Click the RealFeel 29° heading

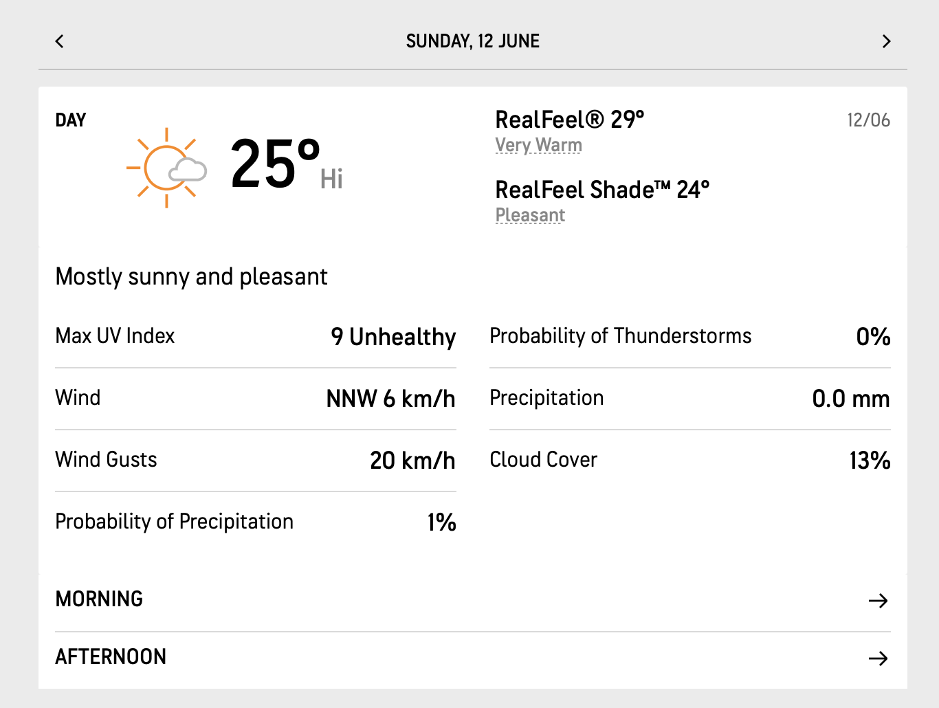pos(569,120)
